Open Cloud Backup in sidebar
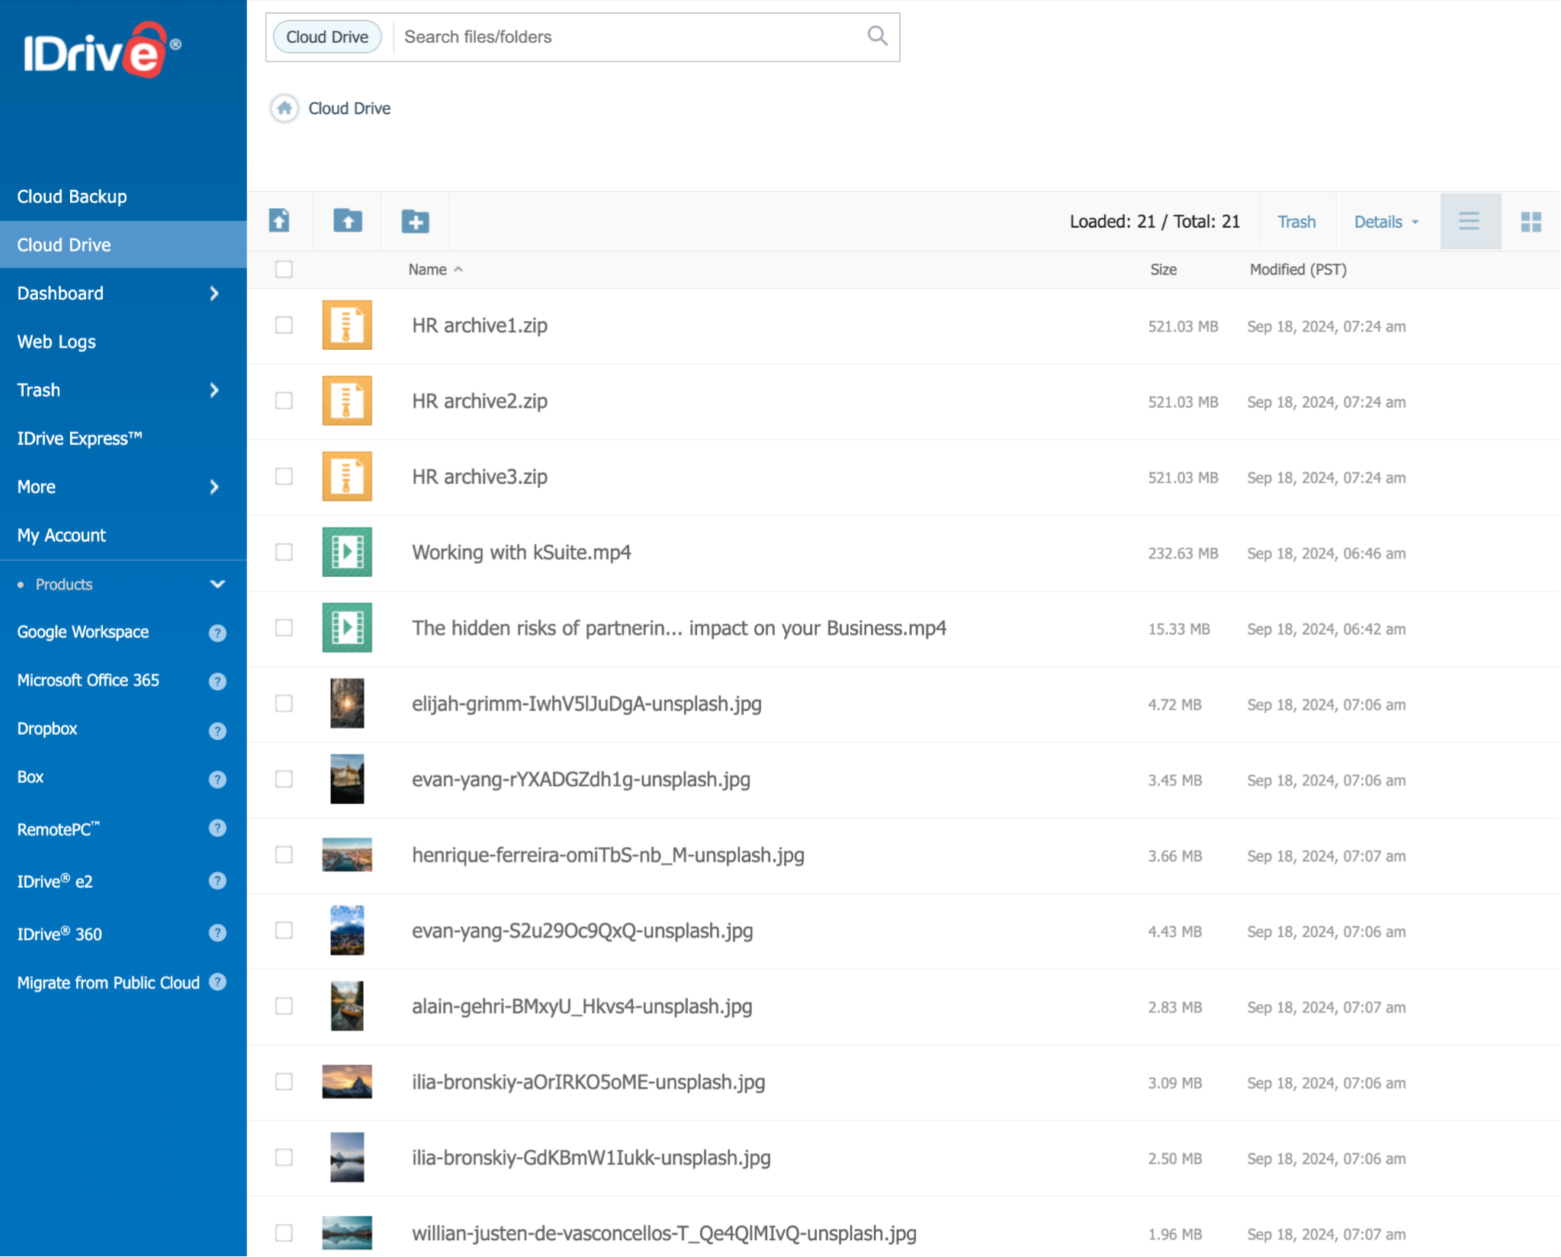1561x1257 pixels. [x=72, y=197]
